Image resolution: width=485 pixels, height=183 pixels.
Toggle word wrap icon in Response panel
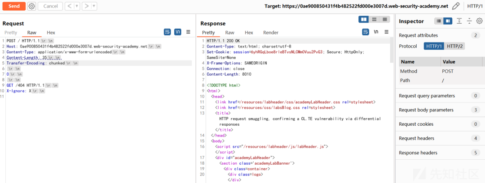366,32
